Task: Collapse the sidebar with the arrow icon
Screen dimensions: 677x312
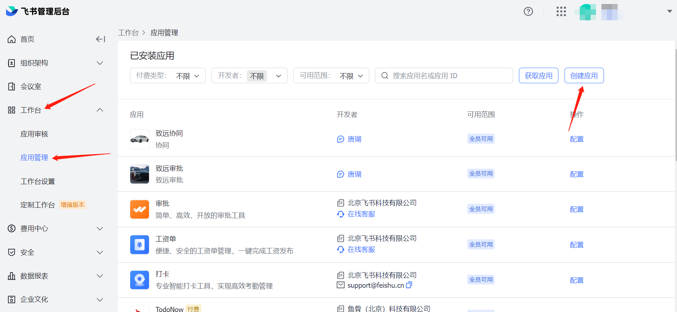Action: coord(101,39)
